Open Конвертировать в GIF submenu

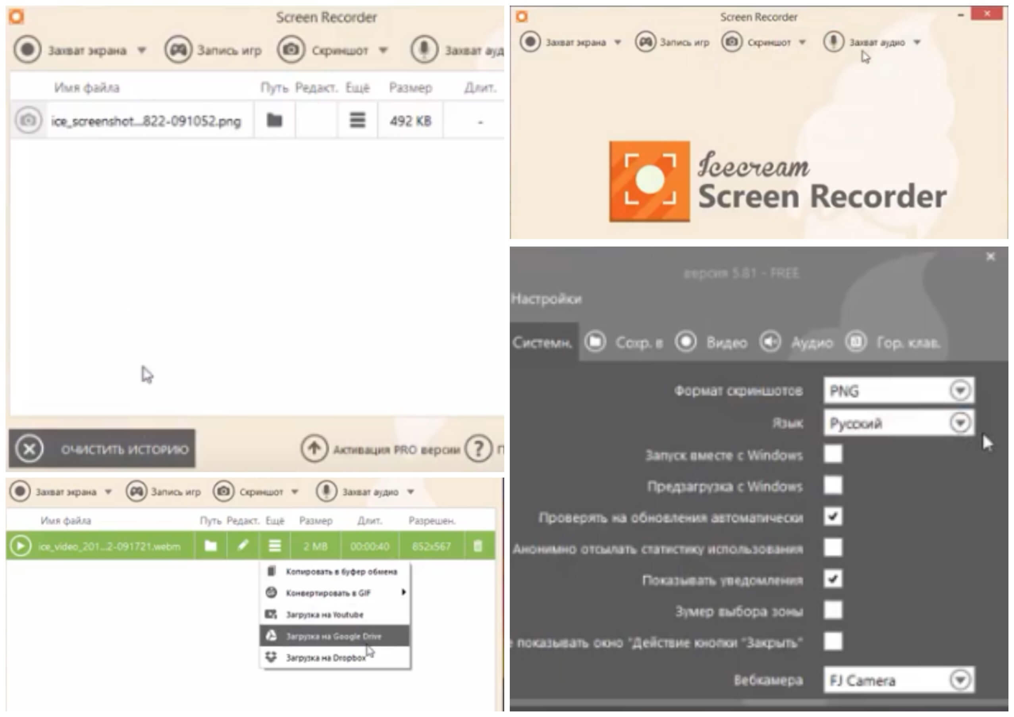(x=335, y=593)
